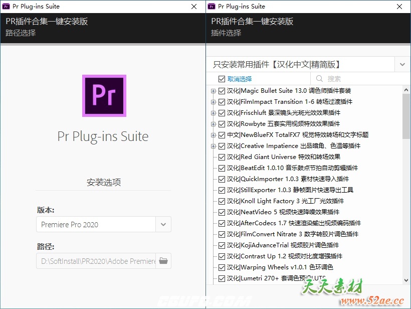Image resolution: width=411 pixels, height=309 pixels.
Task: Expand the NewBlueFX TotalFX7 tree node
Action: 214,134
